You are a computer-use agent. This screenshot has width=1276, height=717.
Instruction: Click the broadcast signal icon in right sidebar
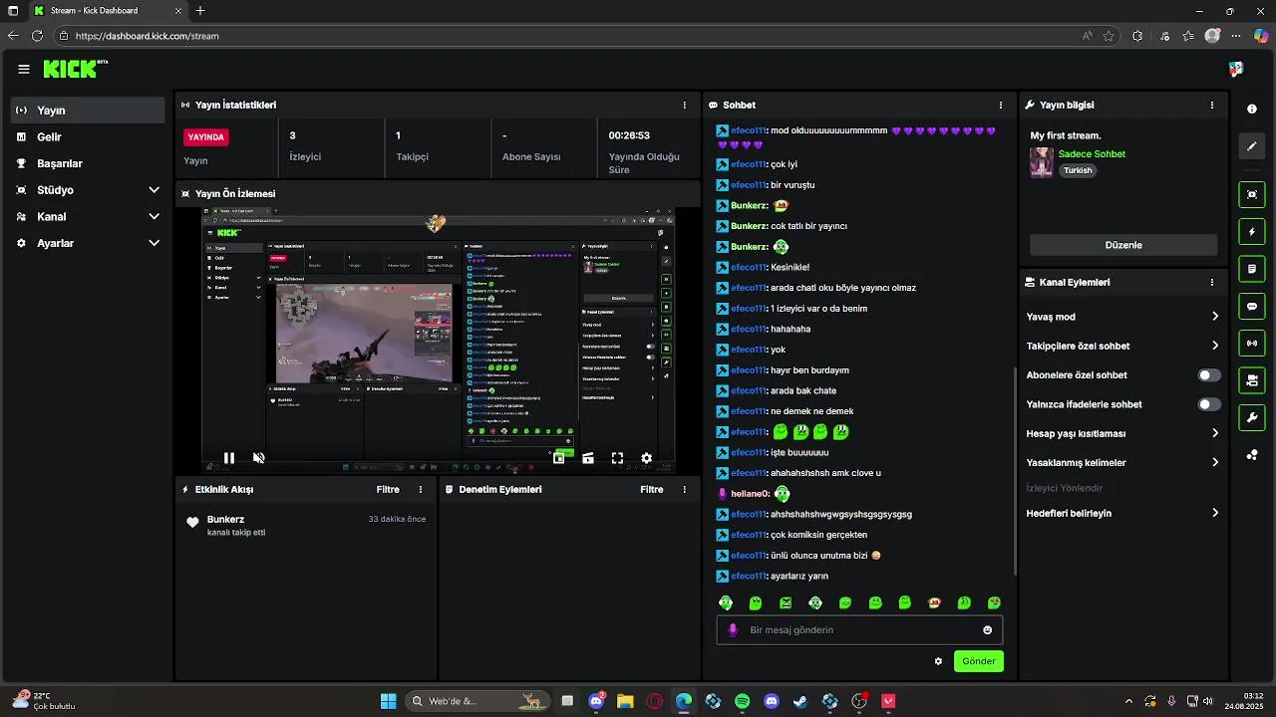tap(1252, 344)
